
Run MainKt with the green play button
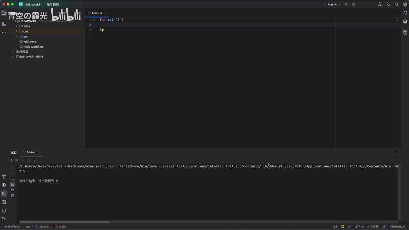pos(346,4)
